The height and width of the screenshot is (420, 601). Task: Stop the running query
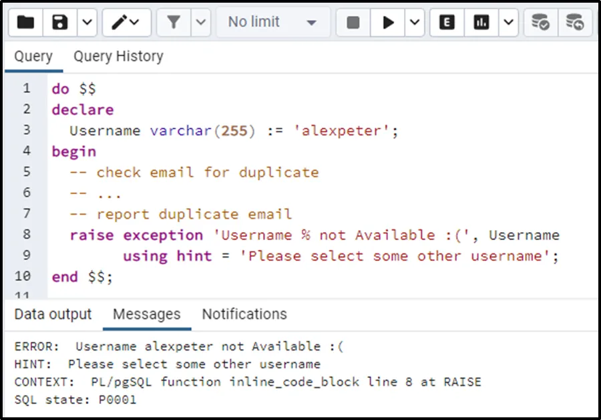(353, 22)
